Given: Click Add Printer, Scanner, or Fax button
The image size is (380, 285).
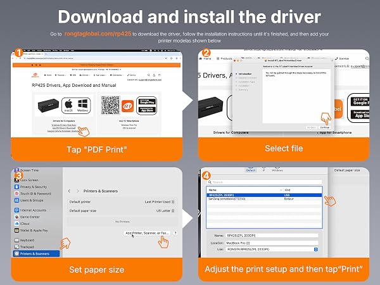Looking at the screenshot, I should (x=147, y=233).
